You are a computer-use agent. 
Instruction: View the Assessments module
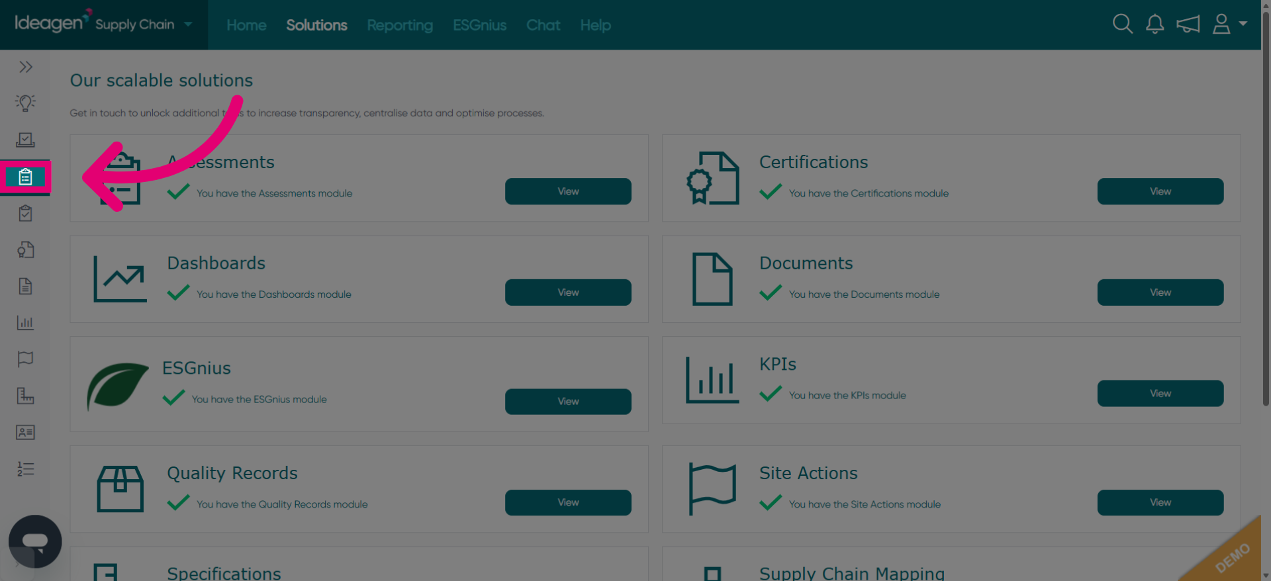click(x=568, y=191)
